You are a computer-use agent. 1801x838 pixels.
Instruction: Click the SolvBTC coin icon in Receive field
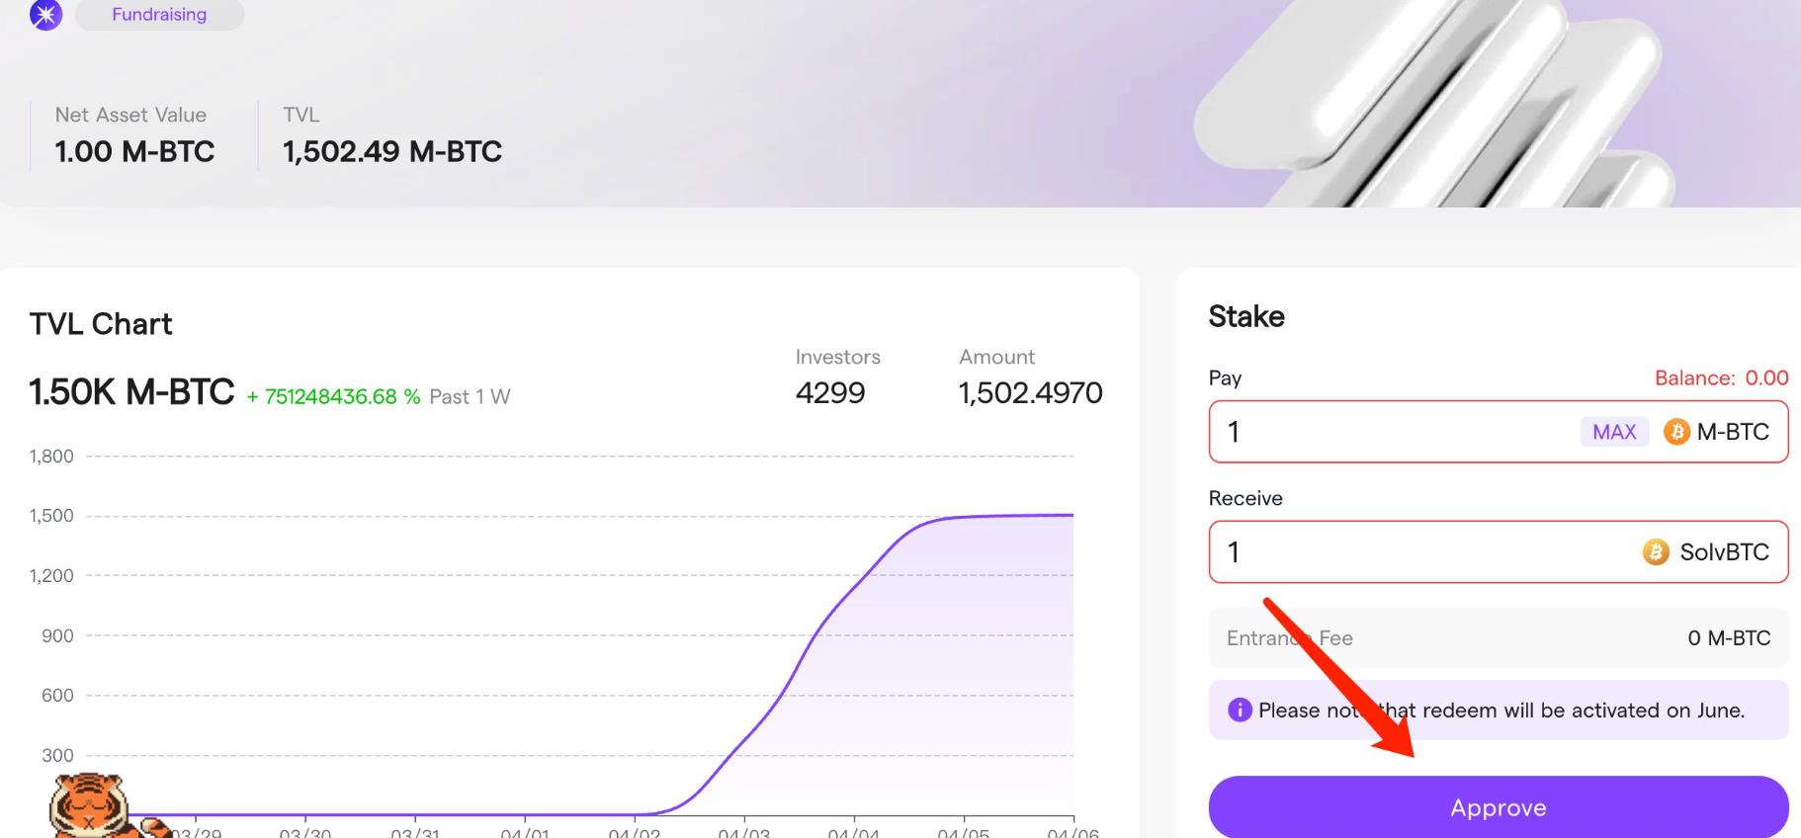[1656, 551]
